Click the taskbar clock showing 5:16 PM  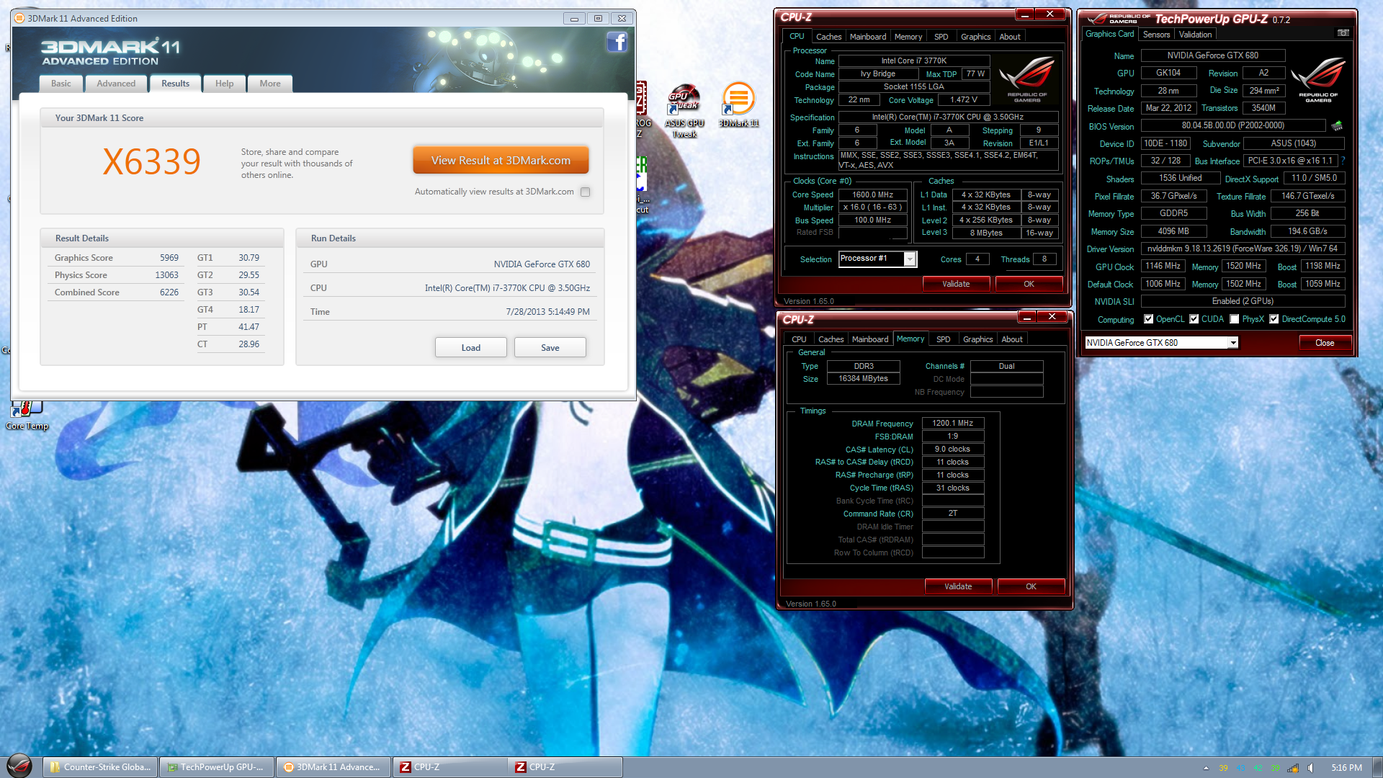1346,768
